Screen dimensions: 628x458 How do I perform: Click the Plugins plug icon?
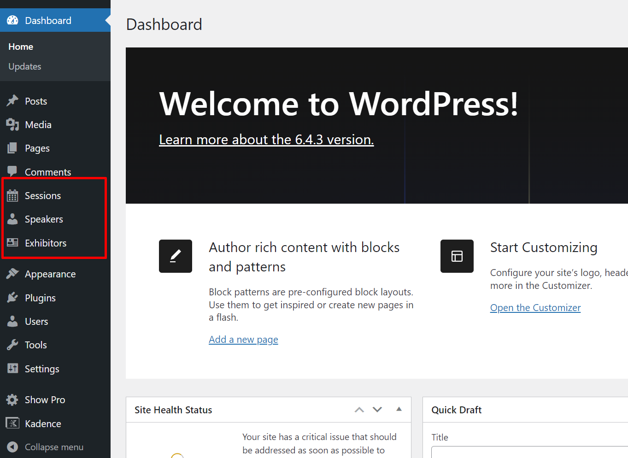coord(12,298)
